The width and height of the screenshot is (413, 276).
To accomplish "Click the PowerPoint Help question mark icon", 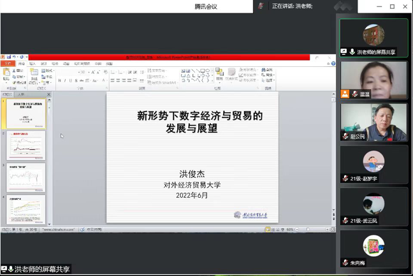I will pyautogui.click(x=333, y=64).
